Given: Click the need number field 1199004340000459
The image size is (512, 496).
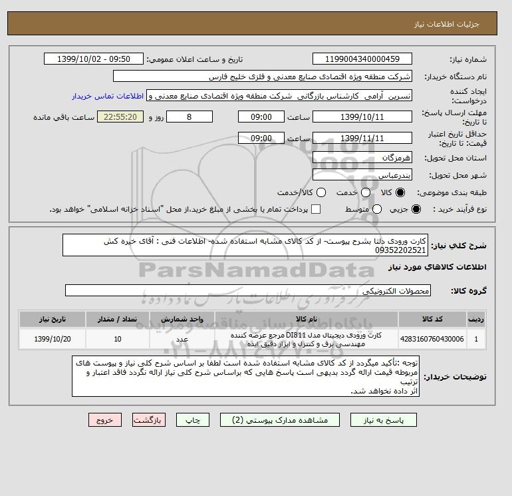Looking at the screenshot, I should (362, 59).
